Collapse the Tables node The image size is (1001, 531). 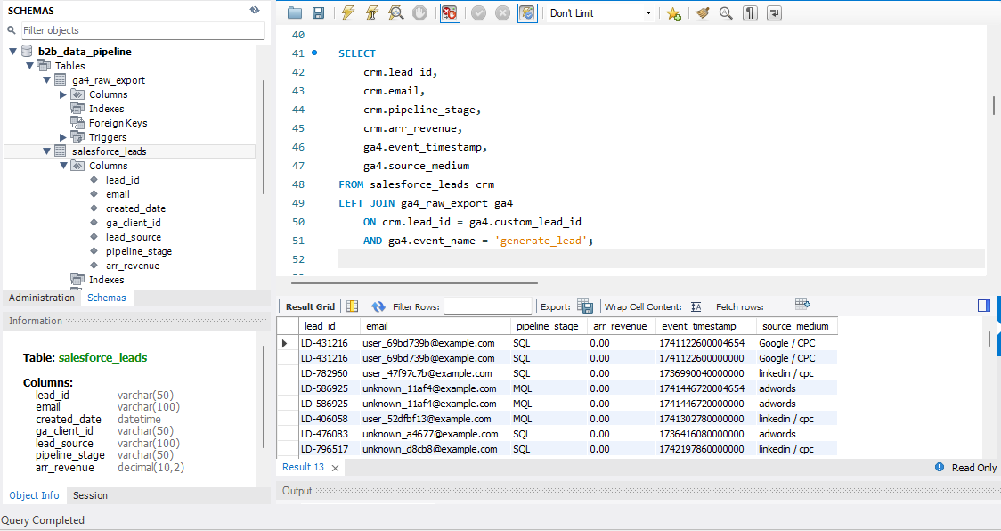click(29, 66)
